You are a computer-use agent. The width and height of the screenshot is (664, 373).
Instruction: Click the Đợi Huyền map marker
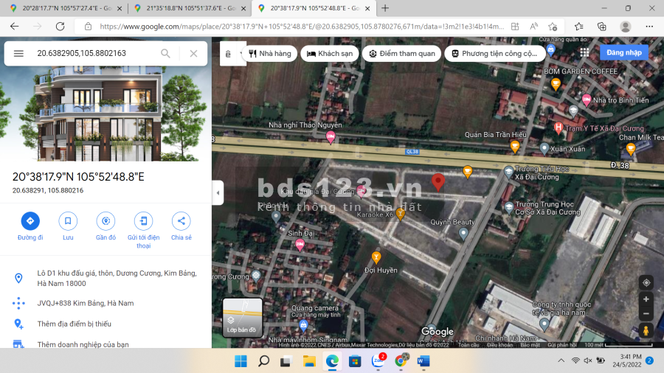click(x=376, y=257)
